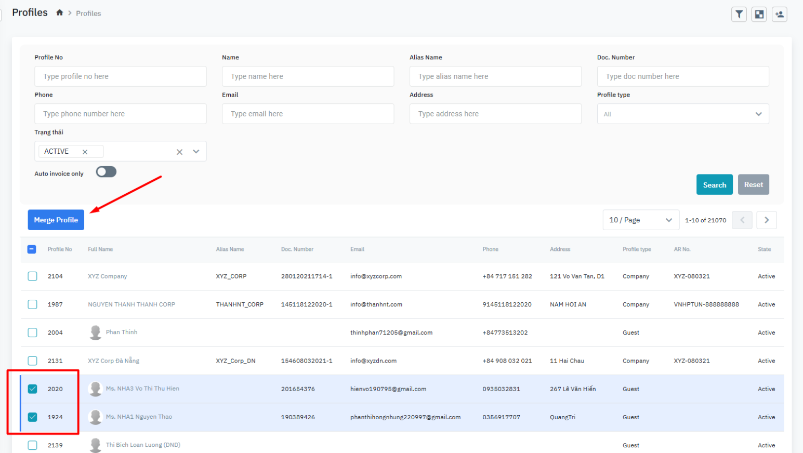803x453 pixels.
Task: Click the add profile person icon
Action: (779, 15)
